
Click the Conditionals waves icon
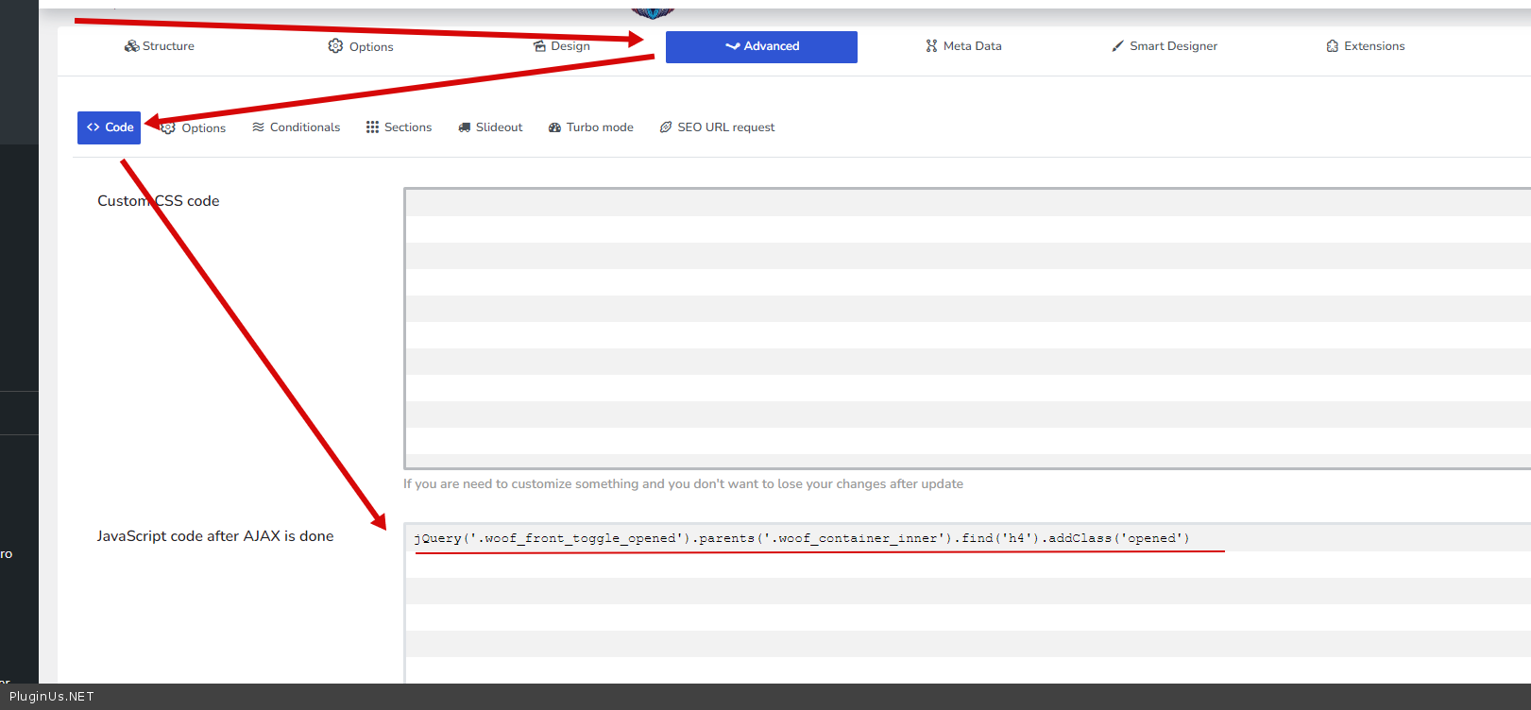pos(258,127)
